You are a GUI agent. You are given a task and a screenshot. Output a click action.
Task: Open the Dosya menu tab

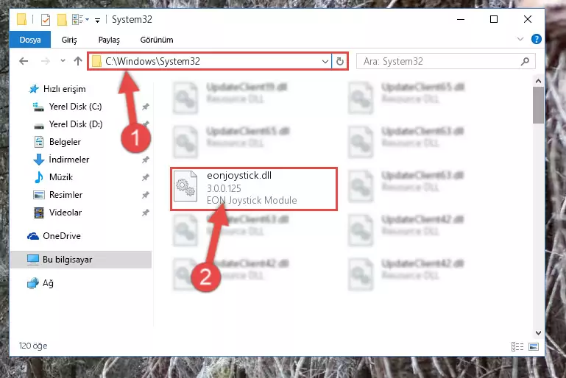(30, 40)
